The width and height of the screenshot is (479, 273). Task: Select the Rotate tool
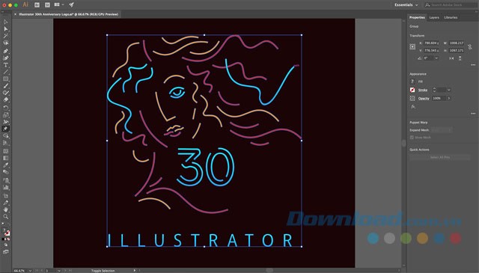[x=5, y=108]
